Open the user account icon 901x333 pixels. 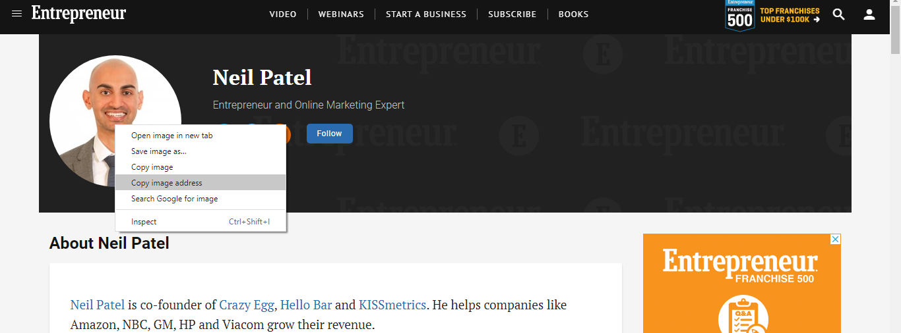(869, 14)
